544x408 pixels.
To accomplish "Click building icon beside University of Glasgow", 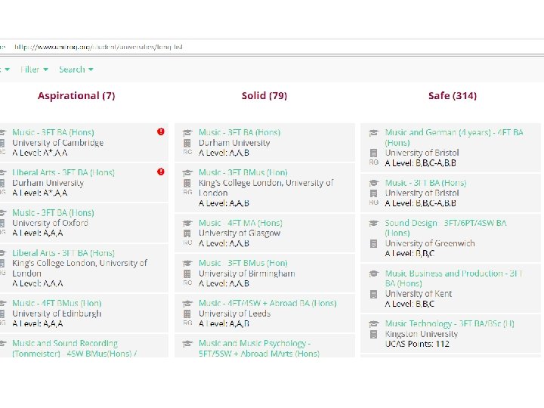I will point(187,233).
